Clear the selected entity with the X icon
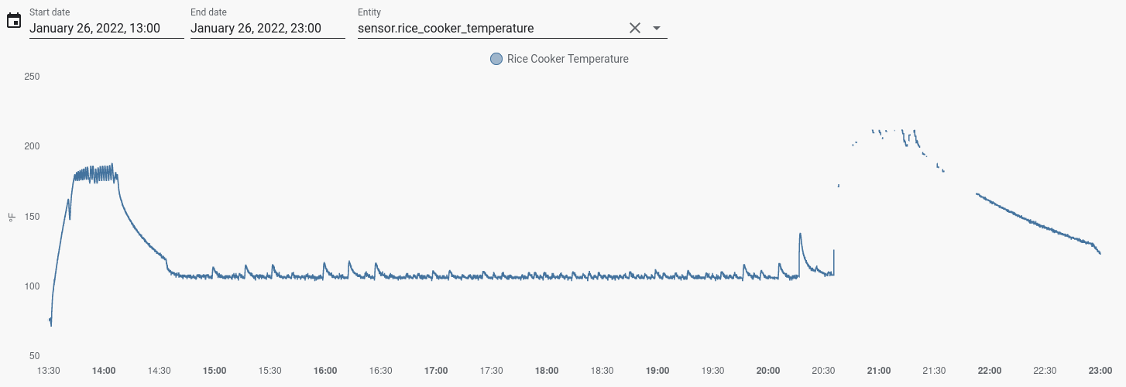 pos(635,28)
